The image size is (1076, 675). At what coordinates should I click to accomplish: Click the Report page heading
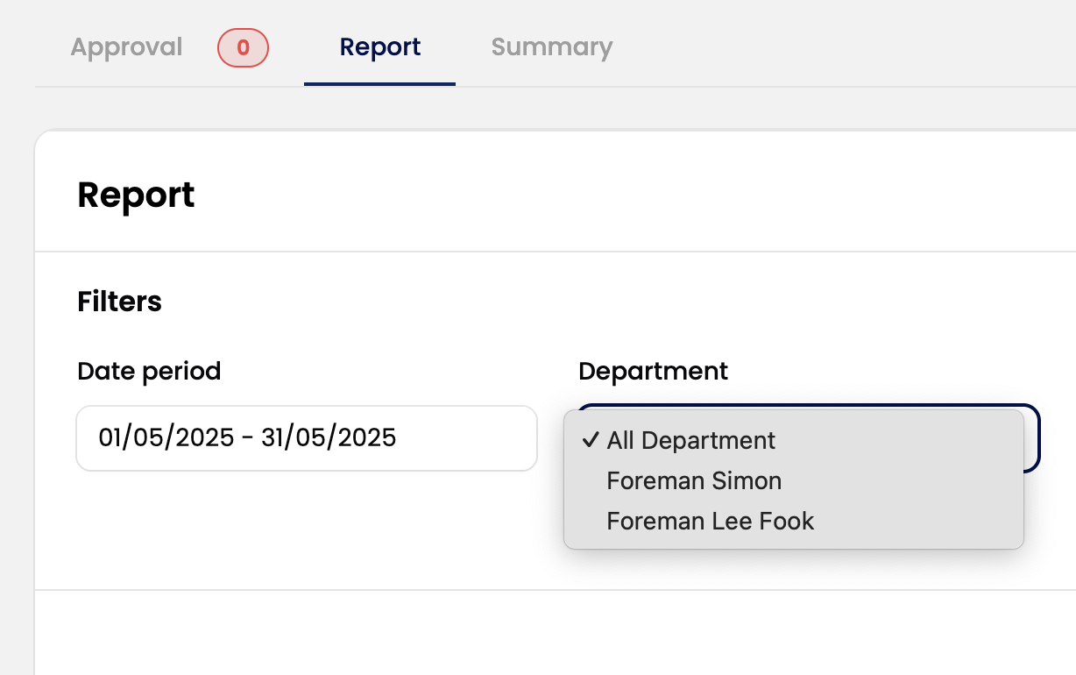tap(136, 195)
